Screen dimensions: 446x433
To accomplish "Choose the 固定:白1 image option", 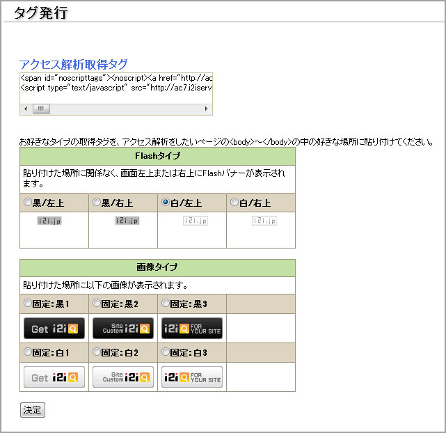I will (x=28, y=352).
